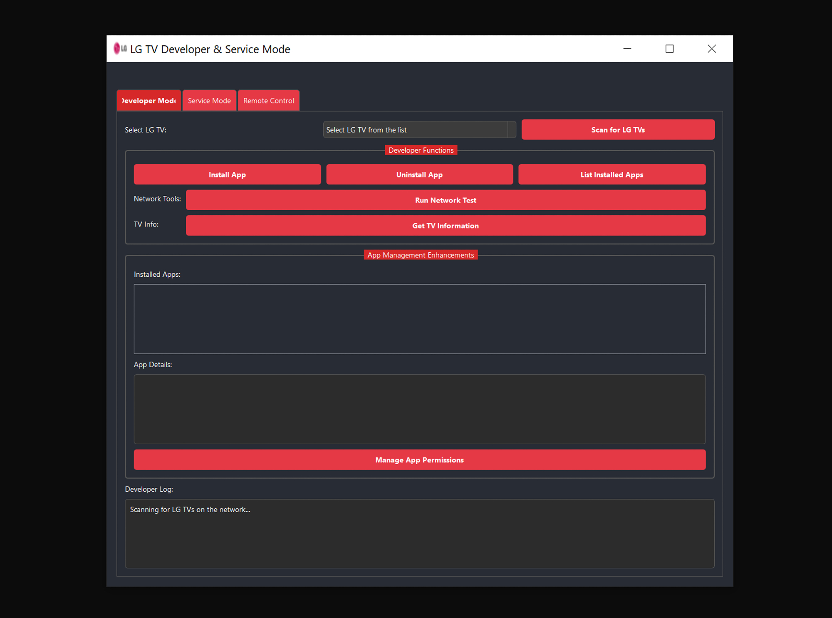
Task: Click the dropdown arrow of the TV selector
Action: (512, 130)
